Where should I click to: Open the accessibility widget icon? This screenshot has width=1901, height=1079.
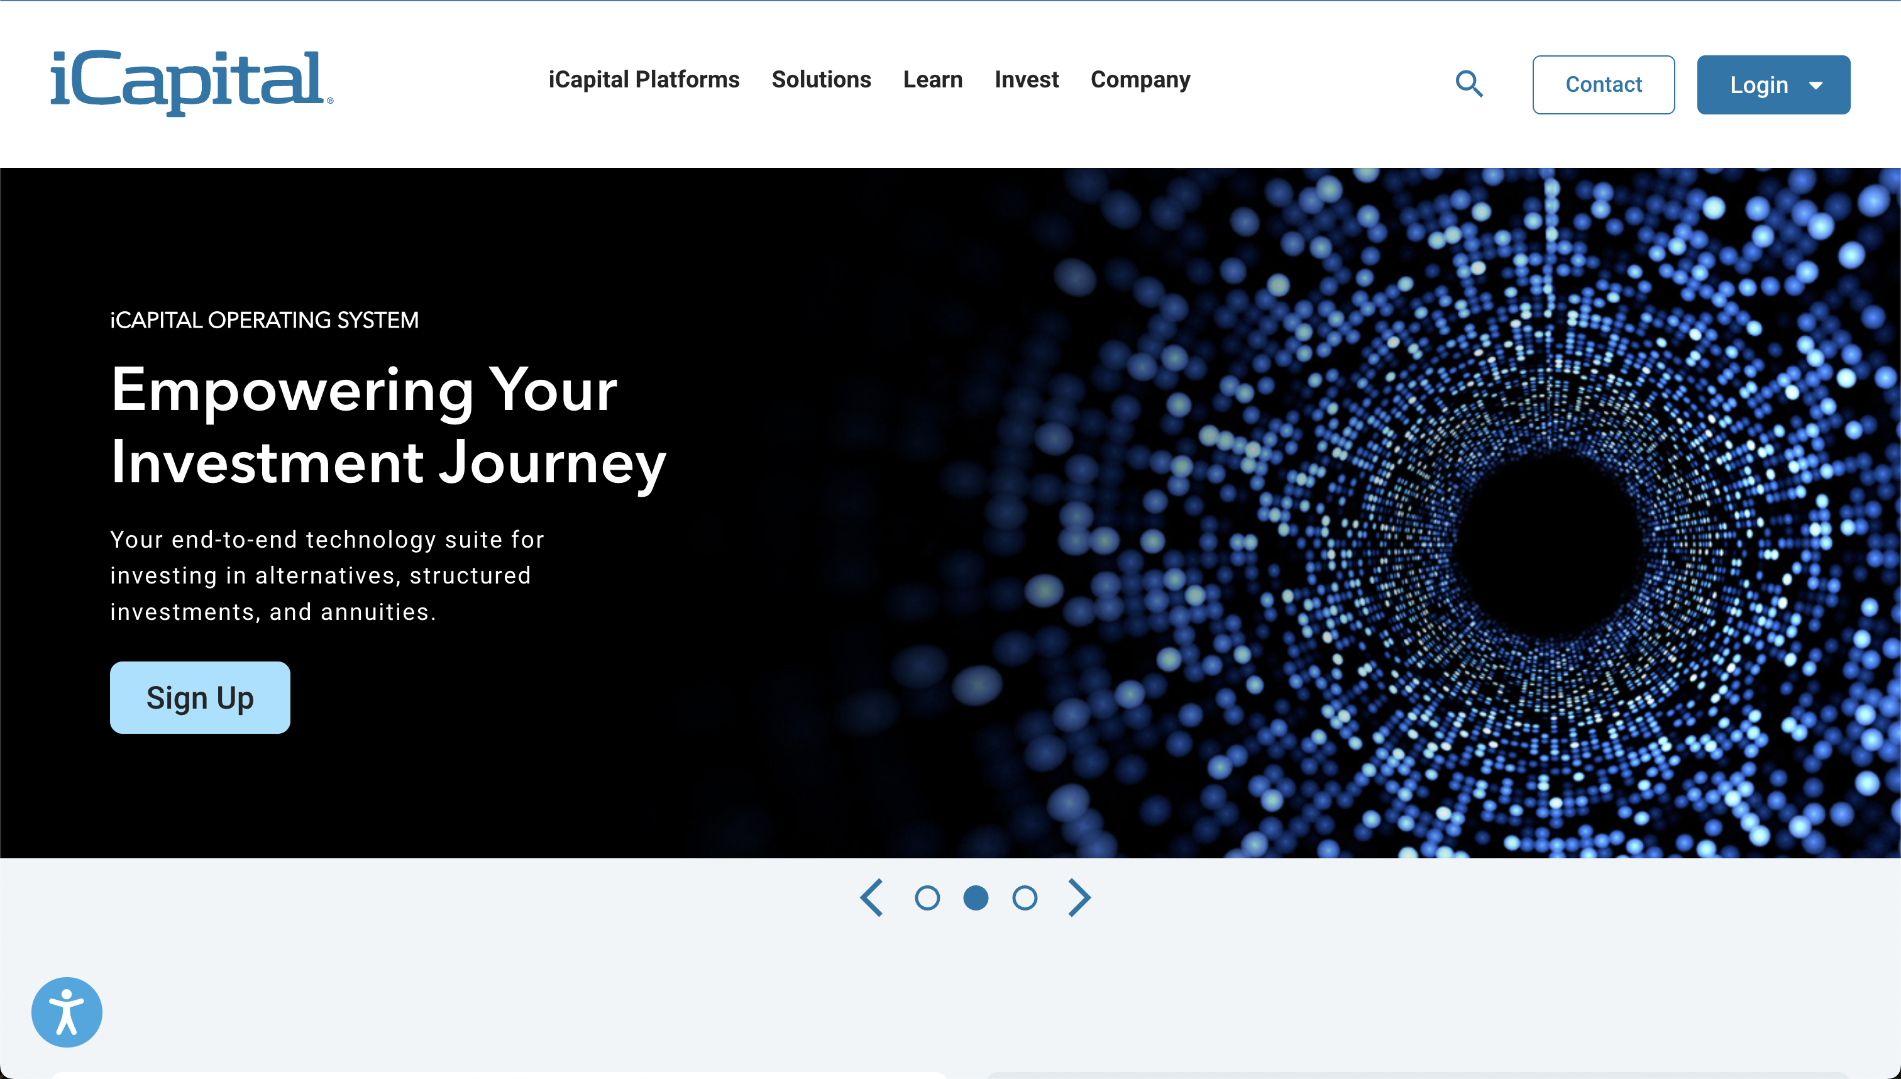click(x=67, y=1012)
